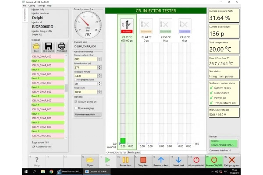Toggle HP pump ON/OFF power icon
This screenshot has width=263, height=175.
196,161
